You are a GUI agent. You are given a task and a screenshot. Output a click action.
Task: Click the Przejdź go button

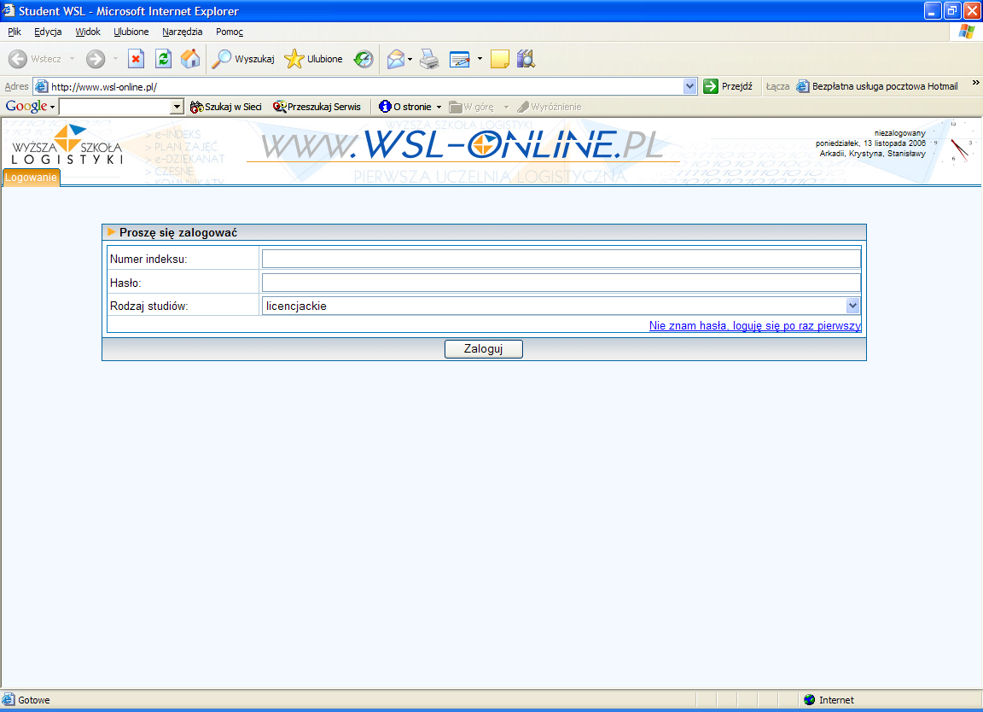728,86
